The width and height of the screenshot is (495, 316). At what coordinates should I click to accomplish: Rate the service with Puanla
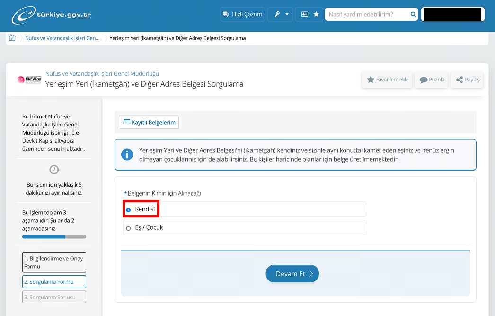coord(432,80)
